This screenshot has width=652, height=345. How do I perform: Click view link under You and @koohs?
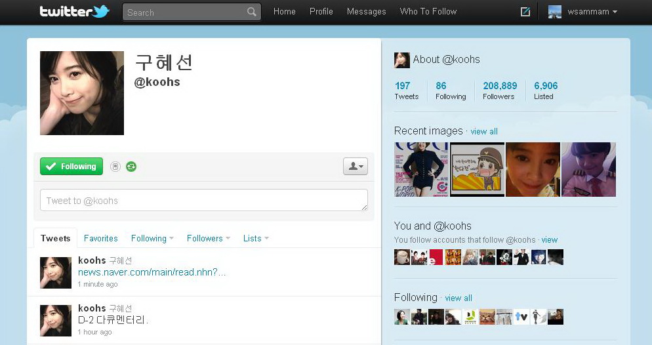(x=549, y=240)
